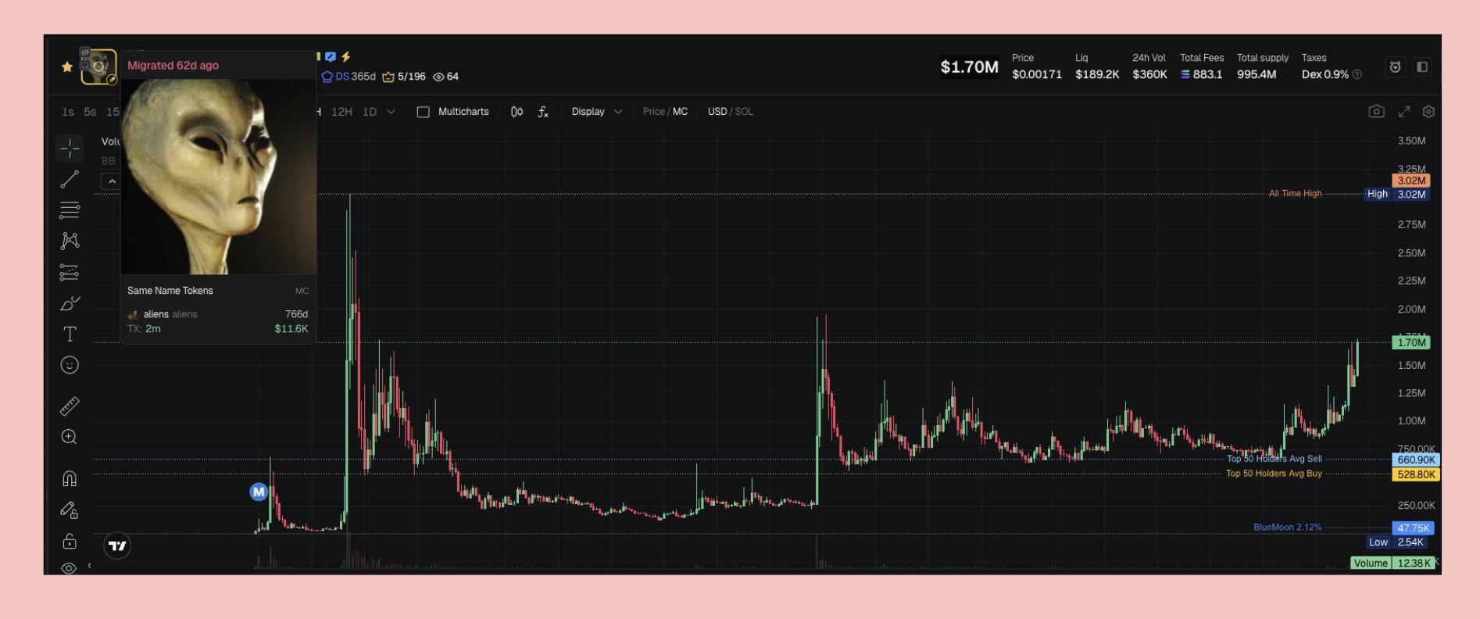Screen dimensions: 1480x619
Task: Click the 64 watchers eye stat
Action: (x=446, y=77)
